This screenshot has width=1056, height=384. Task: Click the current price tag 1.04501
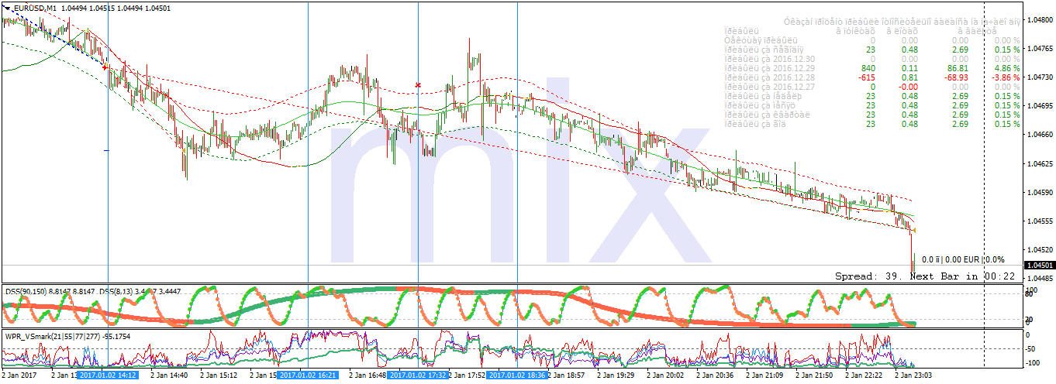point(1040,265)
